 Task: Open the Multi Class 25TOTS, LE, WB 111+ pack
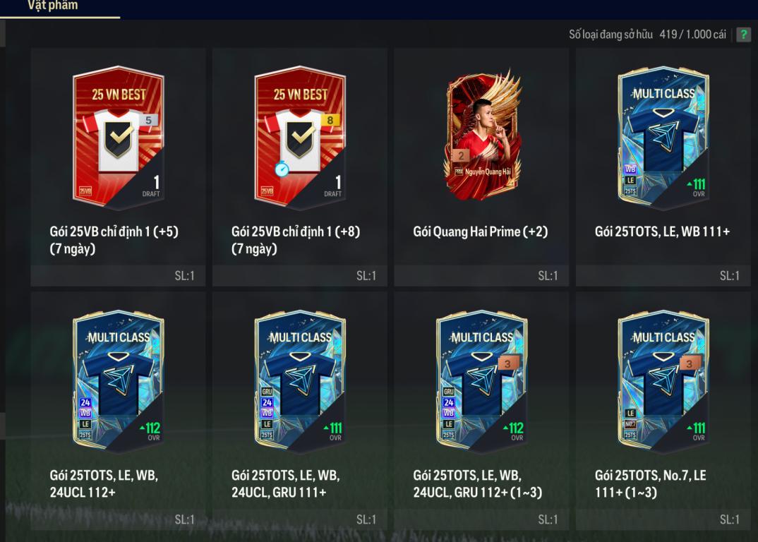(663, 138)
